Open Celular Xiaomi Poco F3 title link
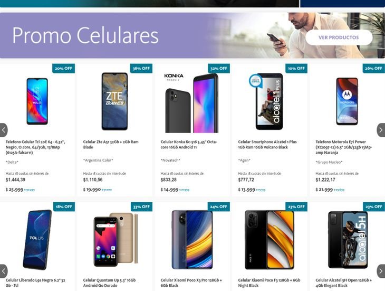This screenshot has height=291, width=385. [x=269, y=283]
